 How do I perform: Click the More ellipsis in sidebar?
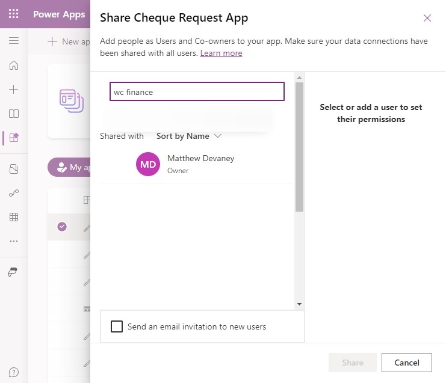pos(14,241)
